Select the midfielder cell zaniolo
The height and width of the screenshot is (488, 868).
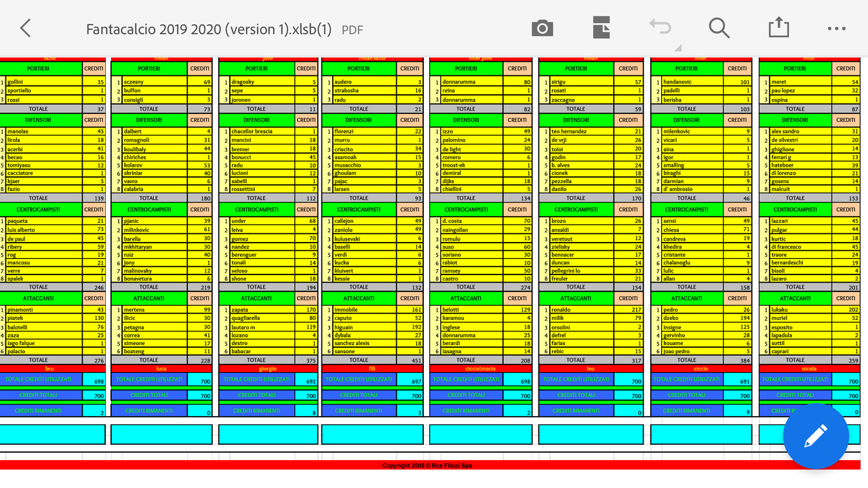[366, 230]
